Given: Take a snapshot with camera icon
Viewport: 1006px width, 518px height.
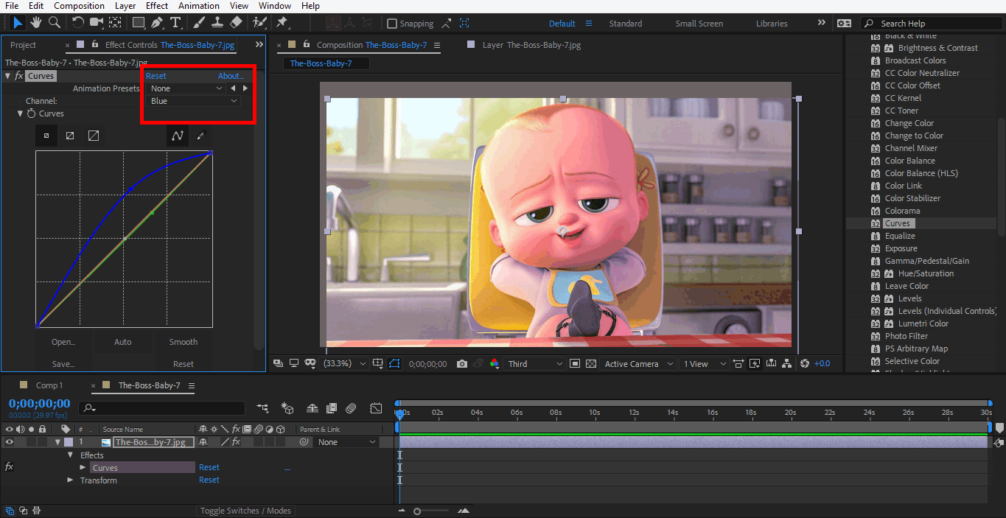Looking at the screenshot, I should [462, 364].
